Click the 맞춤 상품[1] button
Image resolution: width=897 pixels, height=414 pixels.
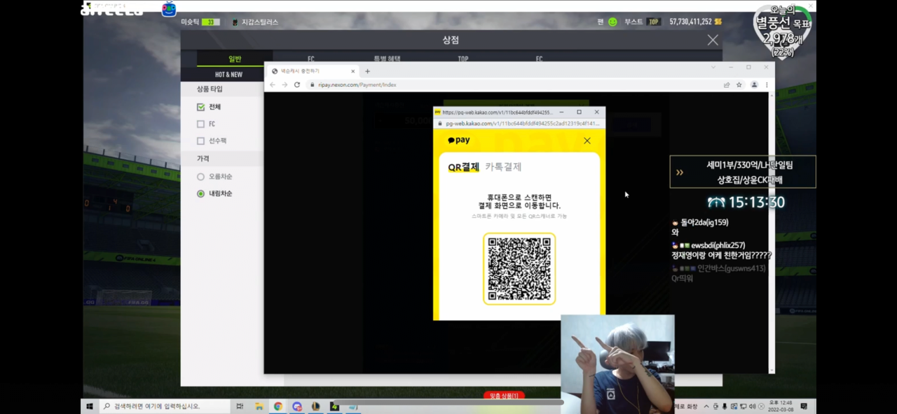pos(504,396)
